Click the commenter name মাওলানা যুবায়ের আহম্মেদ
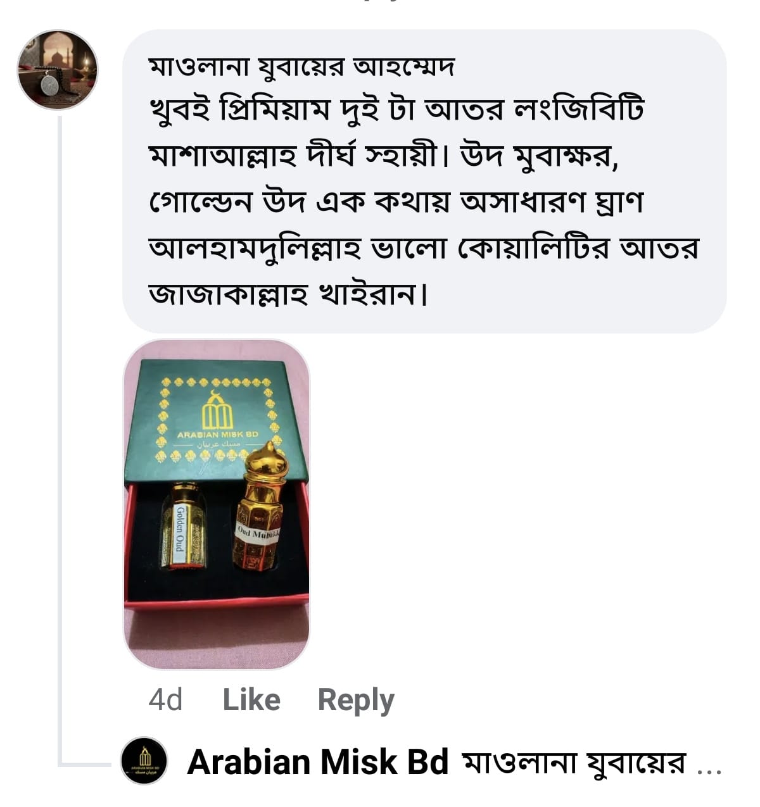 click(x=301, y=66)
